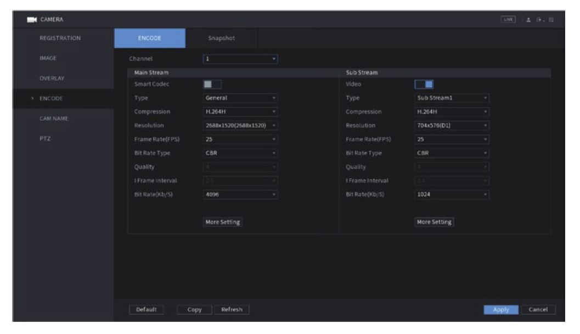580x334 pixels.
Task: Disable the Sub Stream Video toggle
Action: (424, 84)
